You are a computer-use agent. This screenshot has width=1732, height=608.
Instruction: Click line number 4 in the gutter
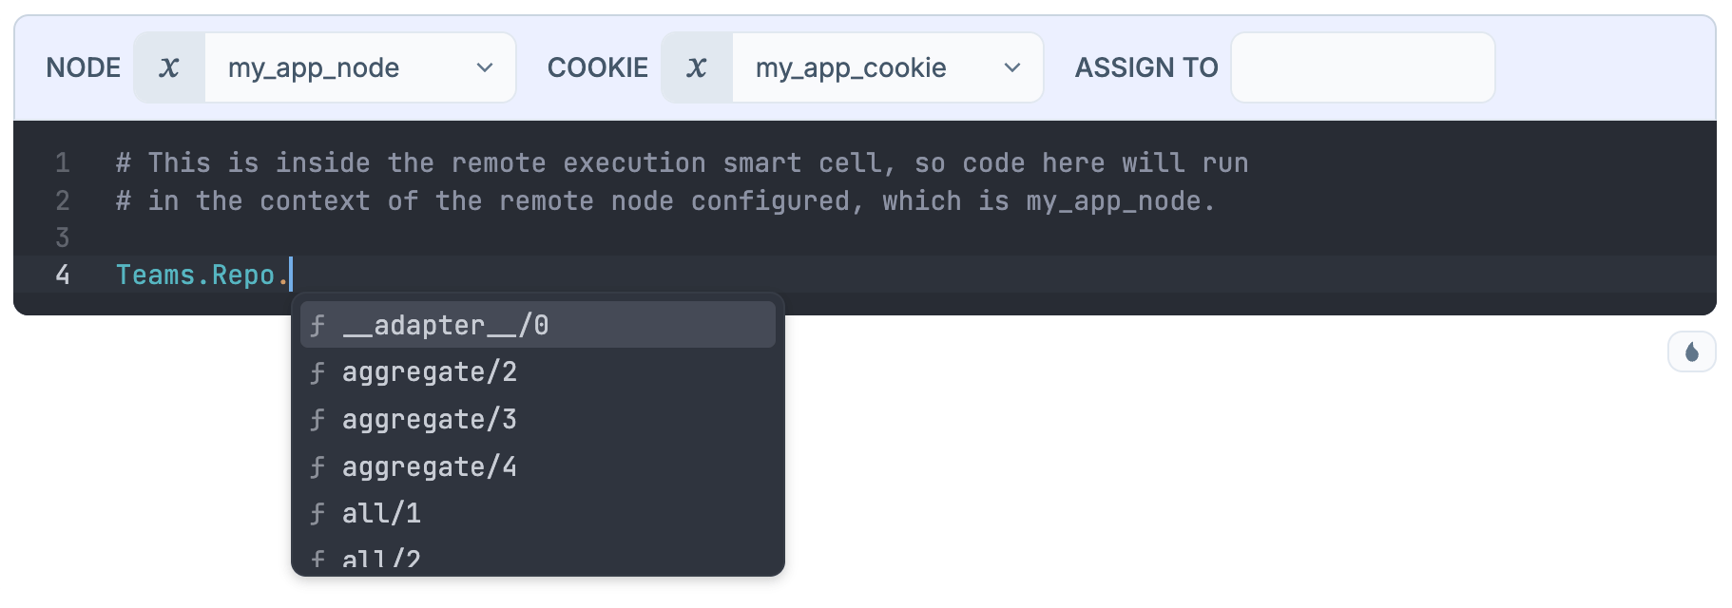63,275
